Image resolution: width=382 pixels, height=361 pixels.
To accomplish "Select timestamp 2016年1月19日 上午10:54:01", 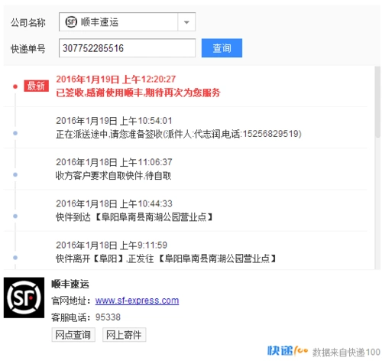I will click(114, 121).
